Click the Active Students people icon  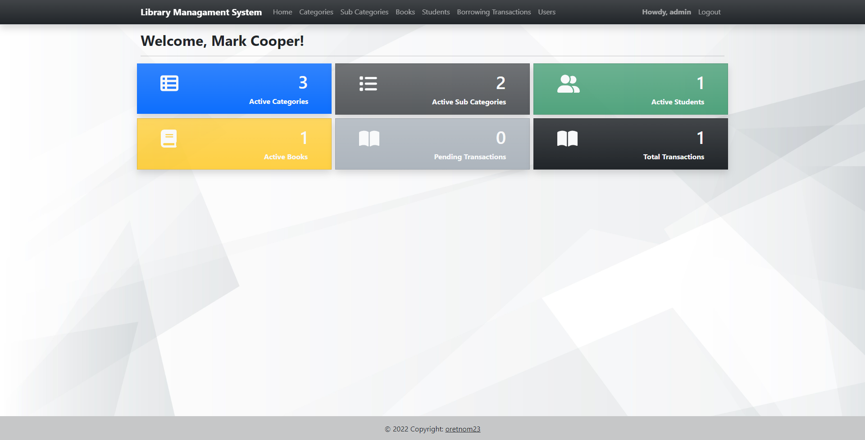click(568, 84)
